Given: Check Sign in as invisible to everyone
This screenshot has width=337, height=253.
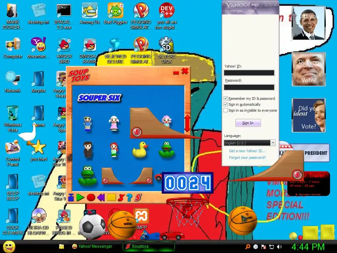Looking at the screenshot, I should pyautogui.click(x=225, y=110).
